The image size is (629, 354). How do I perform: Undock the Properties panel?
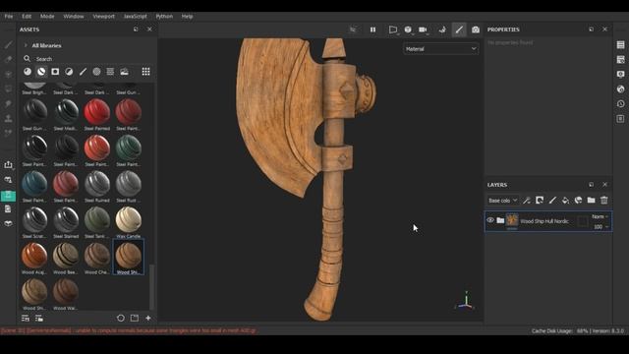pos(591,29)
